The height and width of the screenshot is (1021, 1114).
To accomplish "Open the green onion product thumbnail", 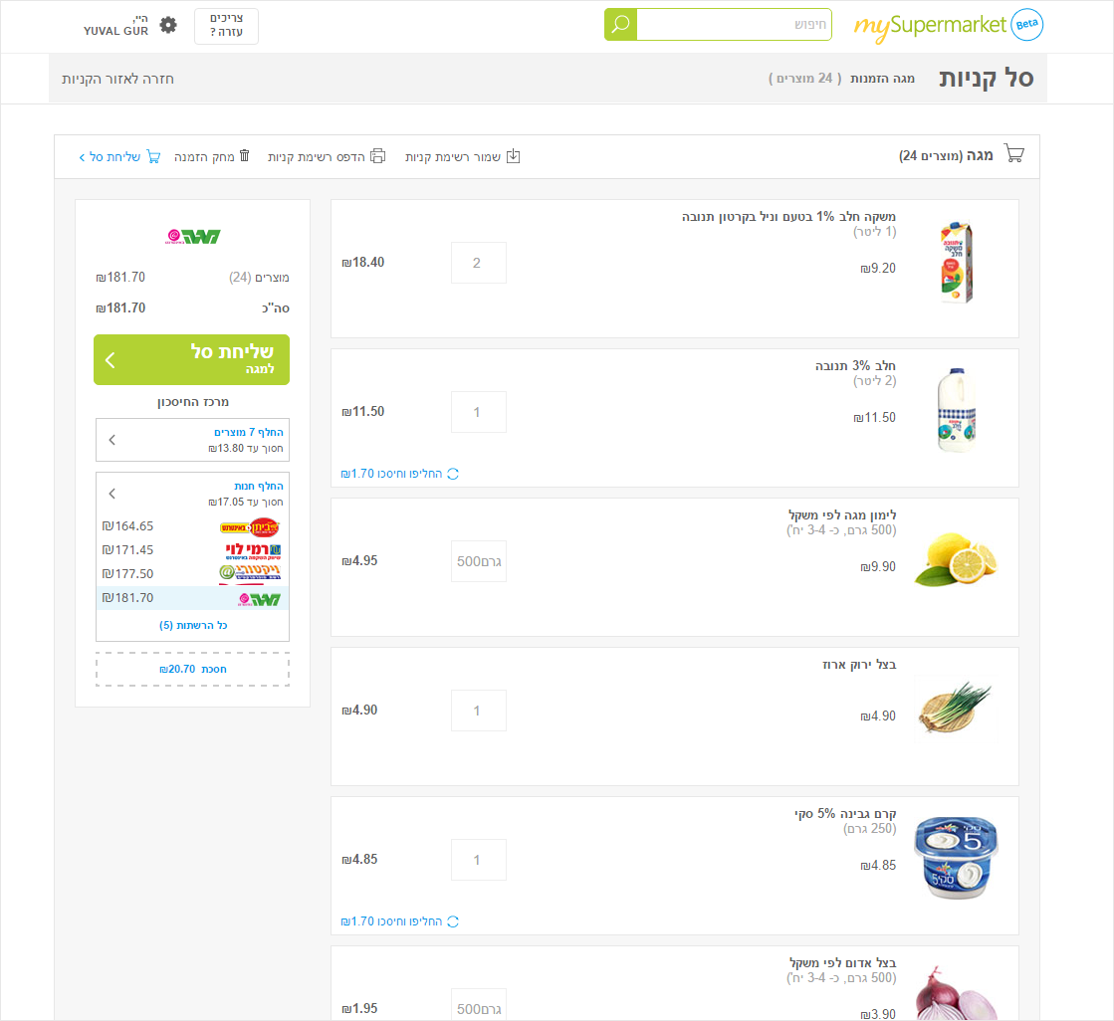I will (955, 708).
